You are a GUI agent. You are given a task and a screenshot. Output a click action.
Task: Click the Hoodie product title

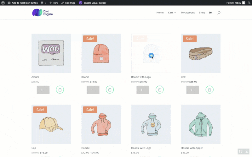85,148
